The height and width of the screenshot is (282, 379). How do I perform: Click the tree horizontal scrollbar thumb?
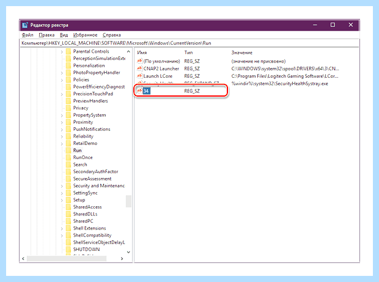tap(67, 259)
